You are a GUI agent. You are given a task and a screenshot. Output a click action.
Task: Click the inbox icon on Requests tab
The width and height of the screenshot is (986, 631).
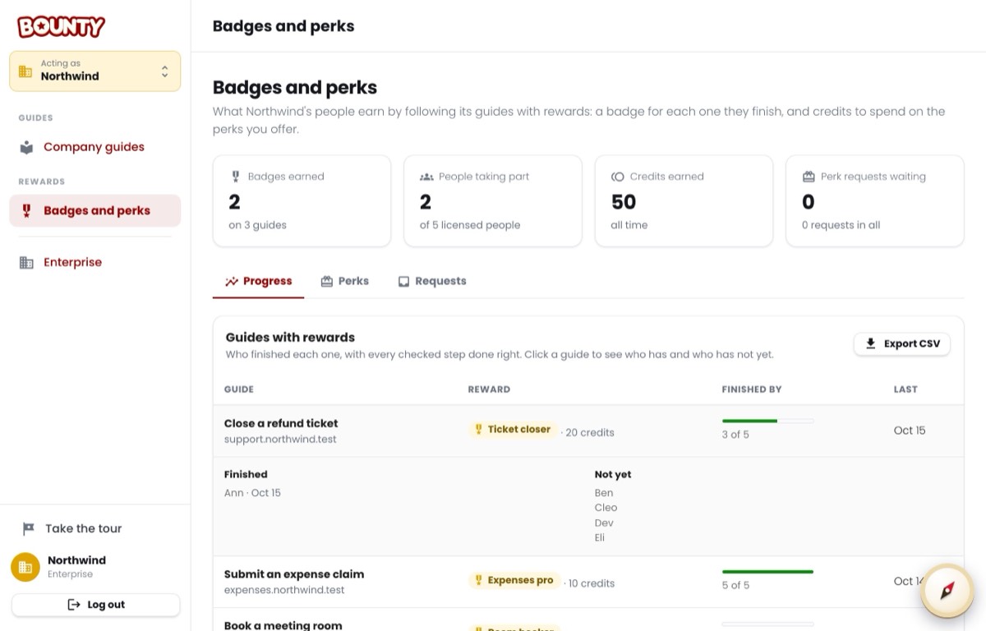click(x=404, y=281)
